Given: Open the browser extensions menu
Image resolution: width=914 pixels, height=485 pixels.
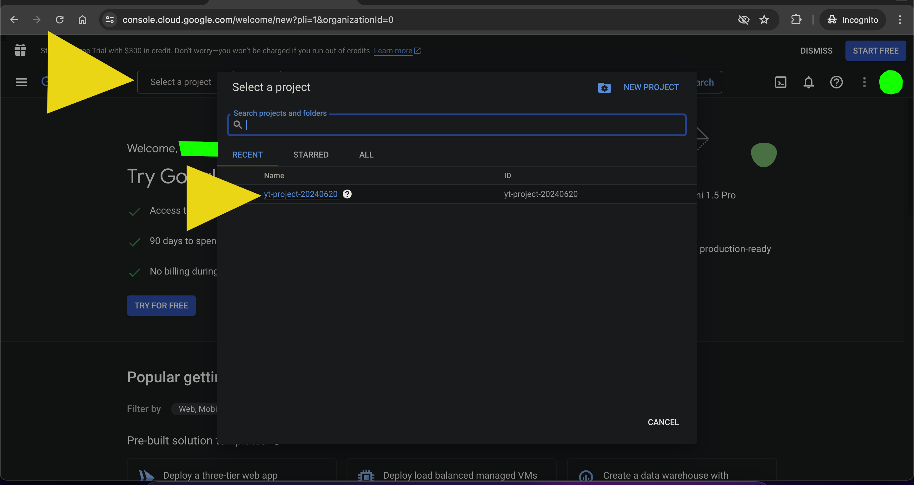Looking at the screenshot, I should (x=796, y=20).
